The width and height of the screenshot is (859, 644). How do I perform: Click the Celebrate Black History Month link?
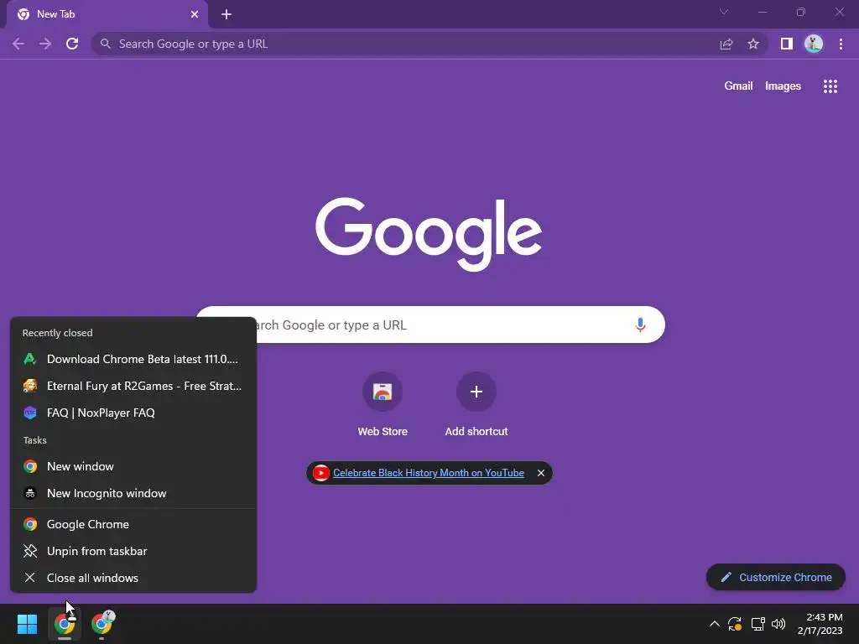click(x=429, y=473)
